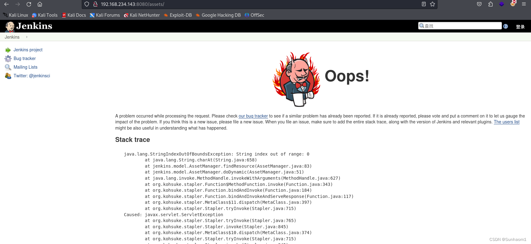Click the flaming Jenkins Oops image
Viewport: 531px width, 244px height.
[296, 79]
